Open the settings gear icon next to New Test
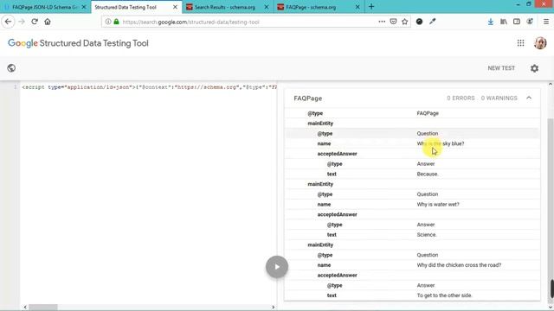This screenshot has width=554, height=311. tap(534, 68)
